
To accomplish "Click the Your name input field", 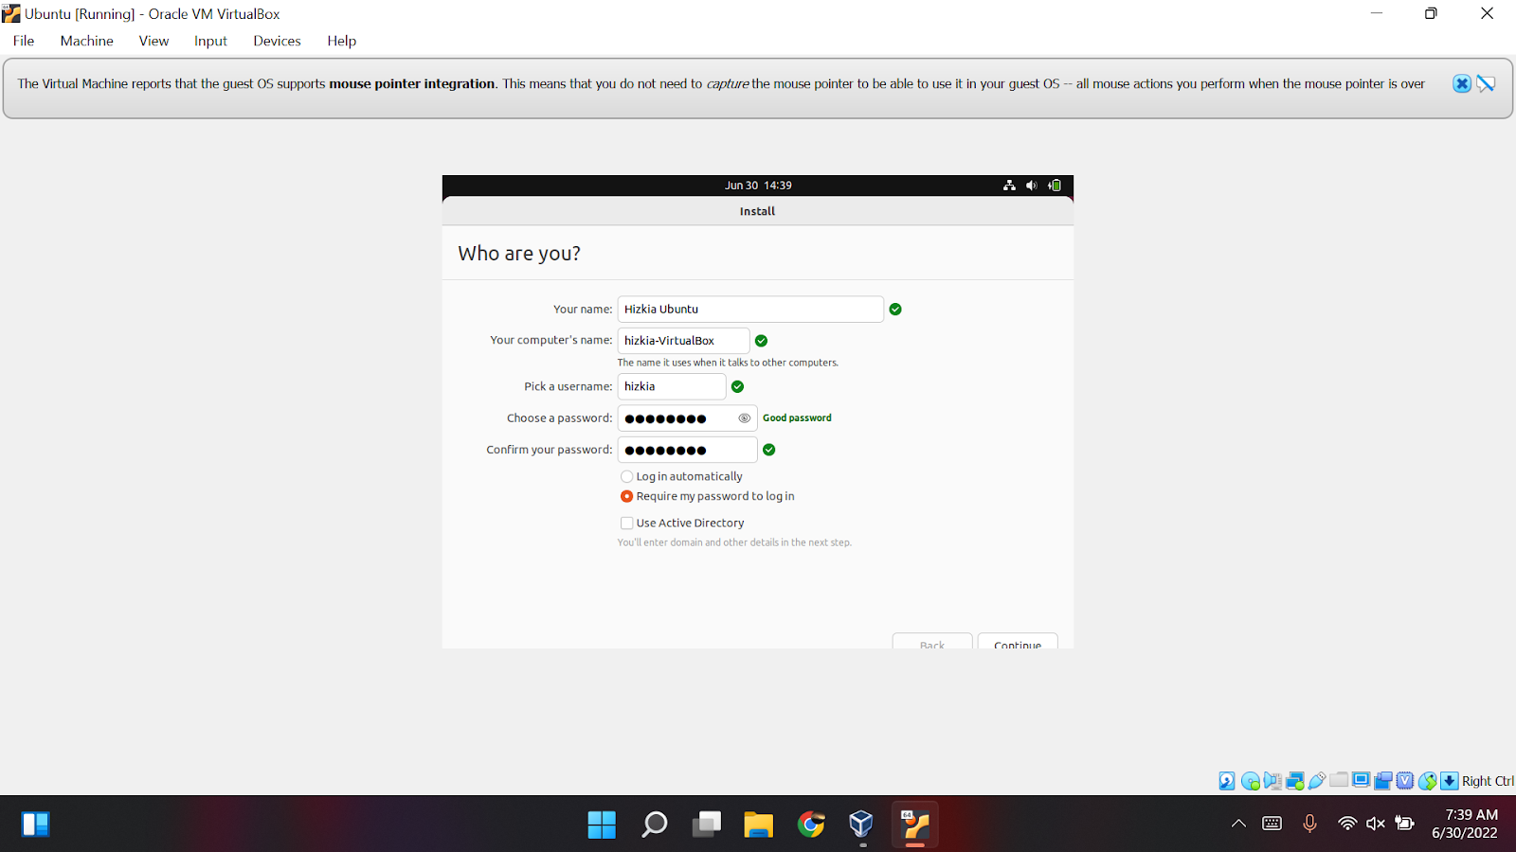I will coord(750,310).
